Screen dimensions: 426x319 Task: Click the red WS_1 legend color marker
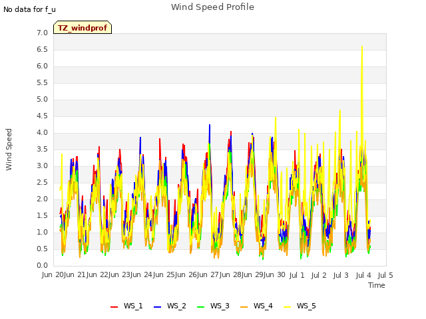pos(114,307)
